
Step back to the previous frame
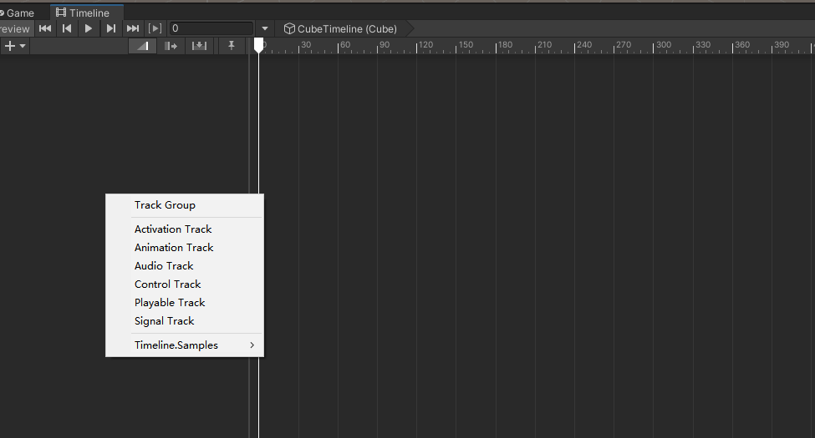67,28
